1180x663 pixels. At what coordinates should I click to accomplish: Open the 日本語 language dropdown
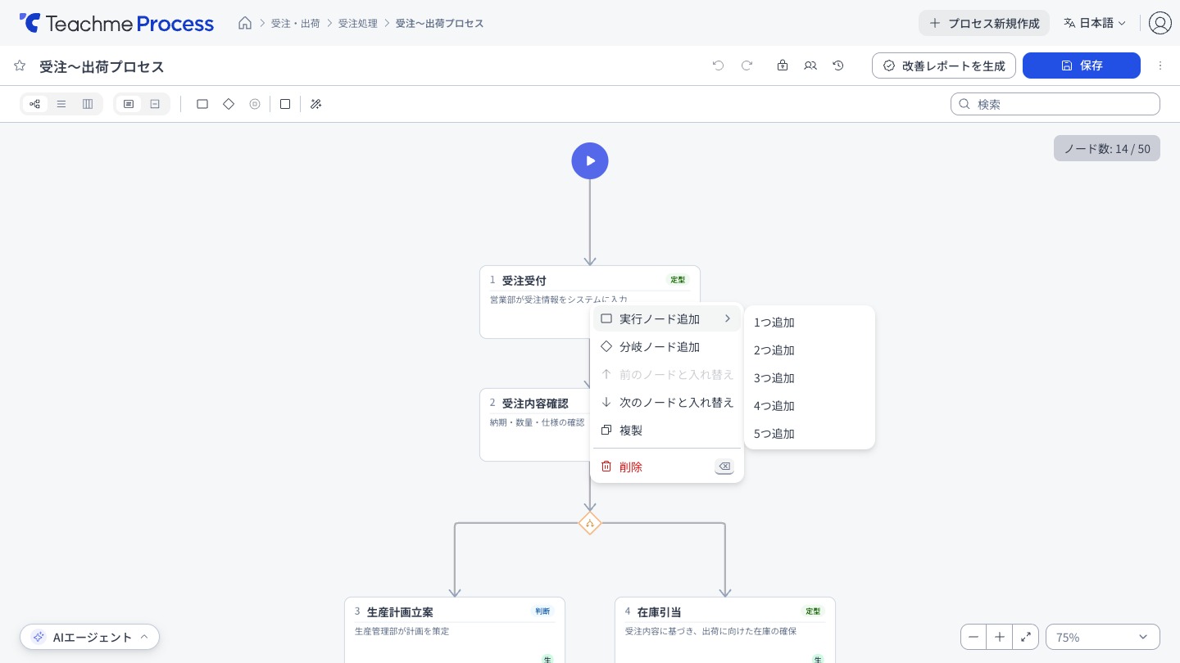click(1095, 23)
